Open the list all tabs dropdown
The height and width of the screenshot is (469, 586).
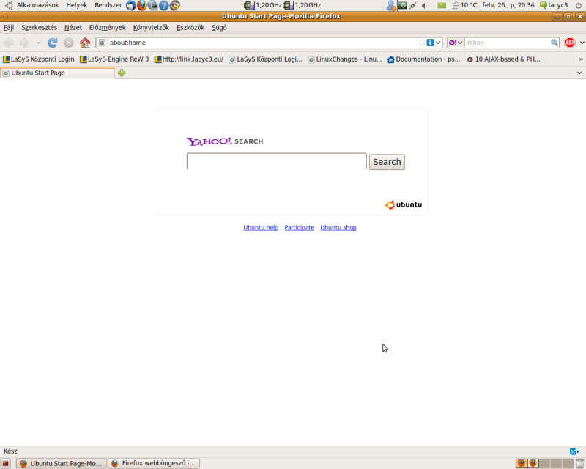(x=579, y=73)
